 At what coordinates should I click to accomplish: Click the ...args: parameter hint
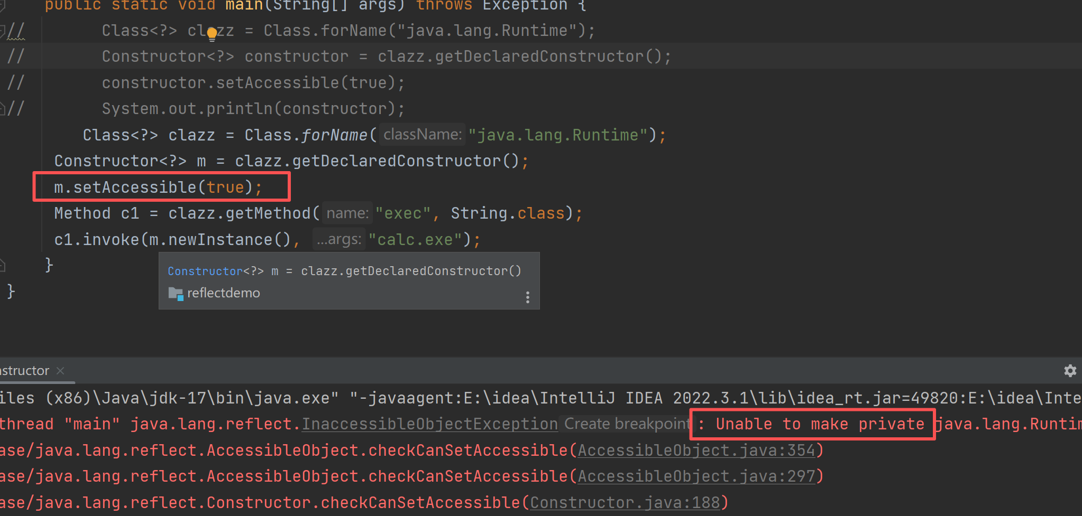(338, 240)
